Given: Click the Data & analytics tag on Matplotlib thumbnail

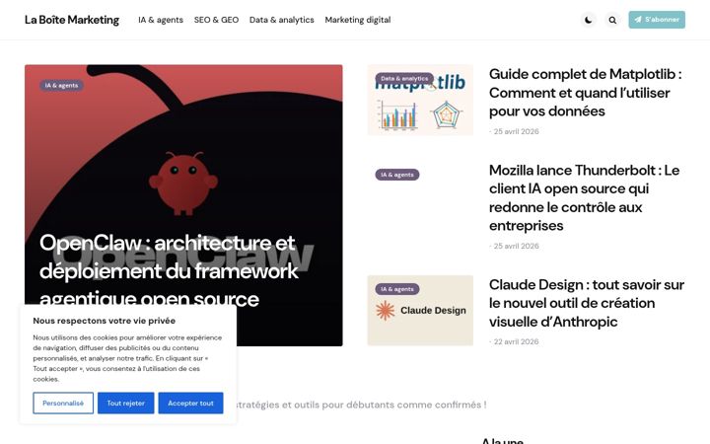Looking at the screenshot, I should (404, 78).
